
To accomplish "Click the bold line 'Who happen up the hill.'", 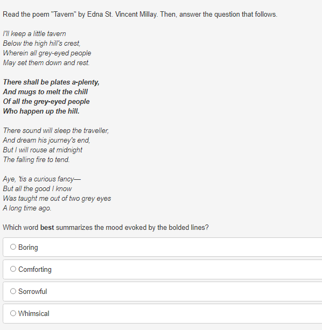I will tap(41, 111).
